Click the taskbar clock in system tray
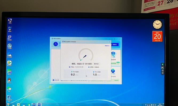This screenshot has width=178, height=106. [160, 105]
